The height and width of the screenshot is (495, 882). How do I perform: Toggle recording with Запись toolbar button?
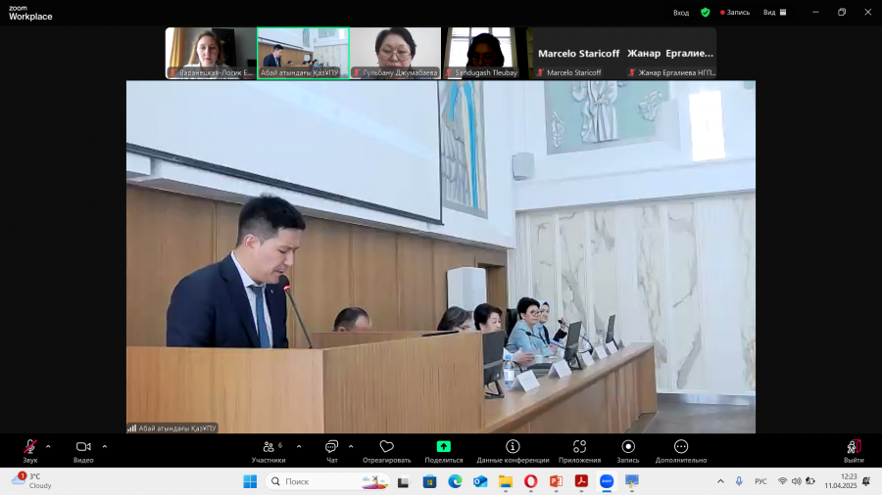click(628, 451)
